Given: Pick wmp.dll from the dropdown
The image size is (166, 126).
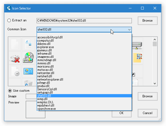Looking at the screenshot, I should tap(84, 99).
